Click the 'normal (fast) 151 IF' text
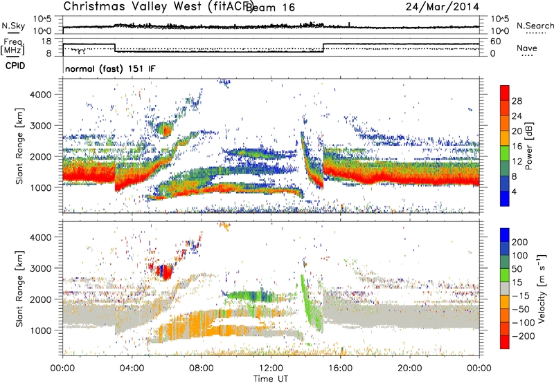 (x=110, y=68)
